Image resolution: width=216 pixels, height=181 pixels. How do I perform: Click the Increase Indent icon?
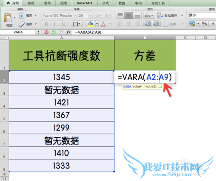click(x=156, y=24)
